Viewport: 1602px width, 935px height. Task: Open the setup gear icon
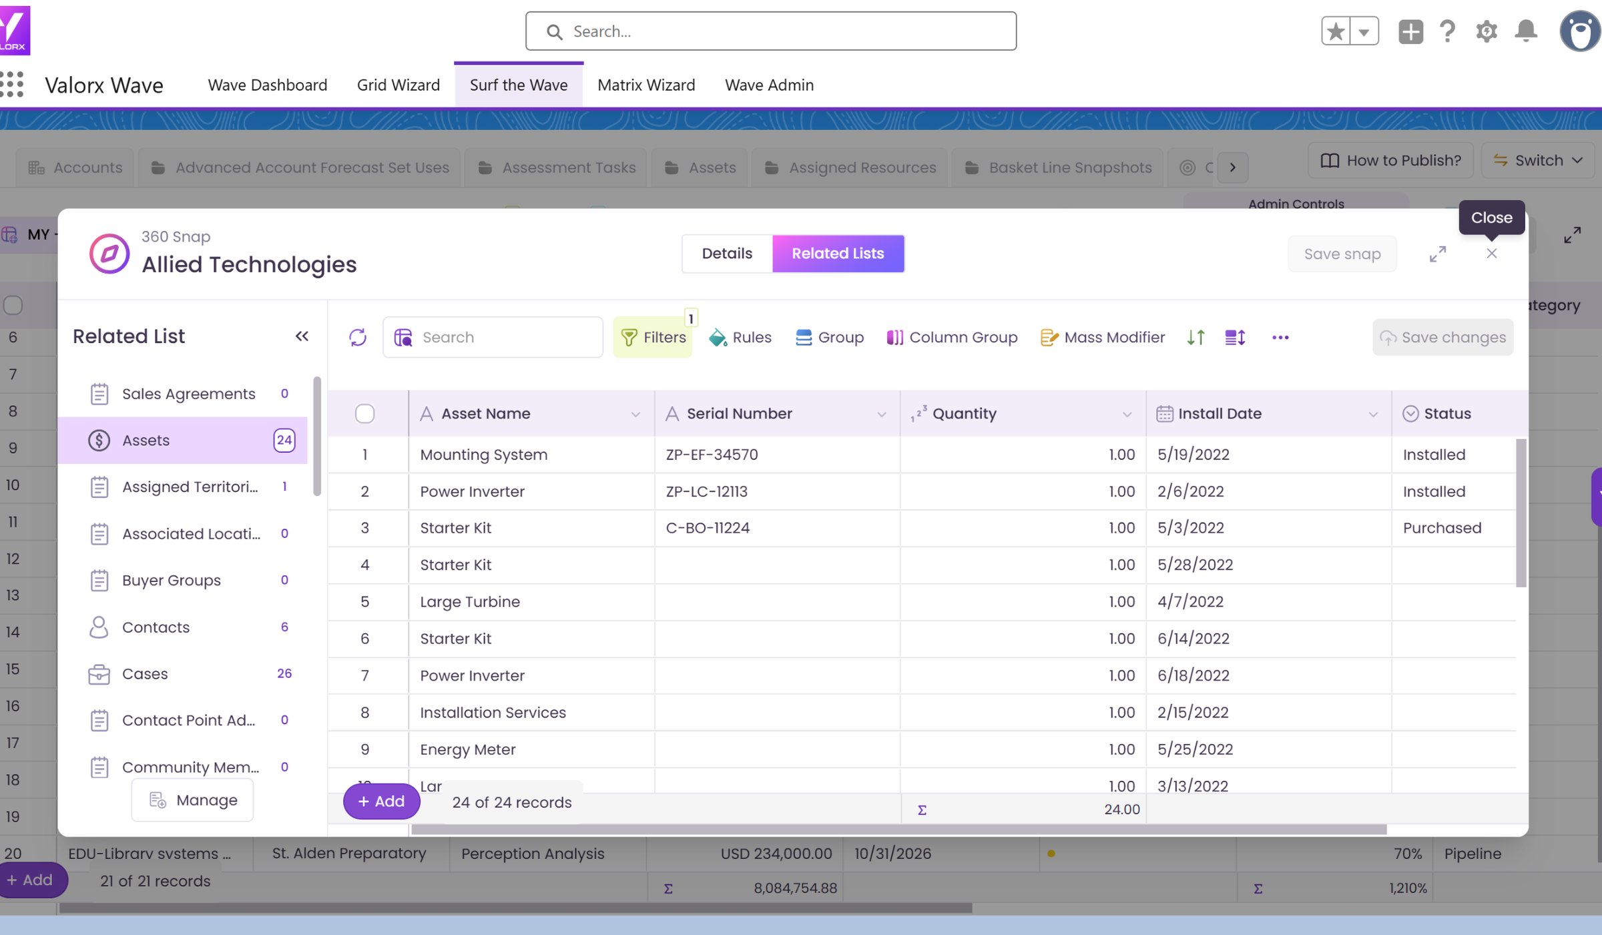pyautogui.click(x=1487, y=31)
